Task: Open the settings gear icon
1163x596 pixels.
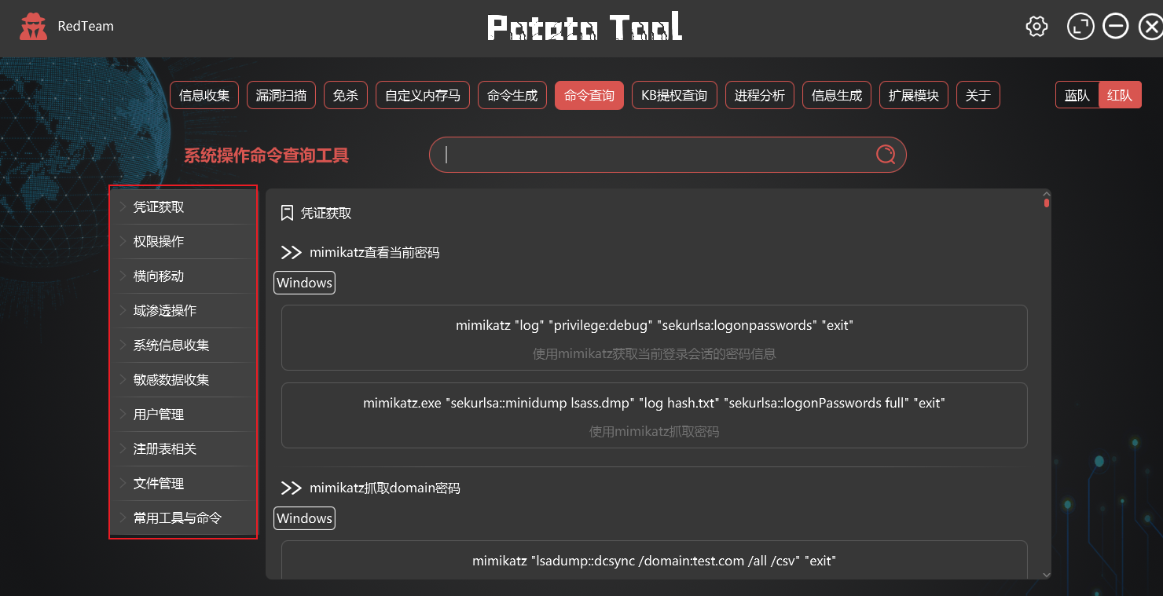Action: click(1037, 27)
